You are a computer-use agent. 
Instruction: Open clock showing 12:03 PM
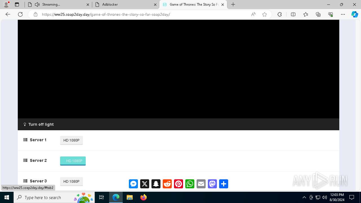pyautogui.click(x=337, y=197)
